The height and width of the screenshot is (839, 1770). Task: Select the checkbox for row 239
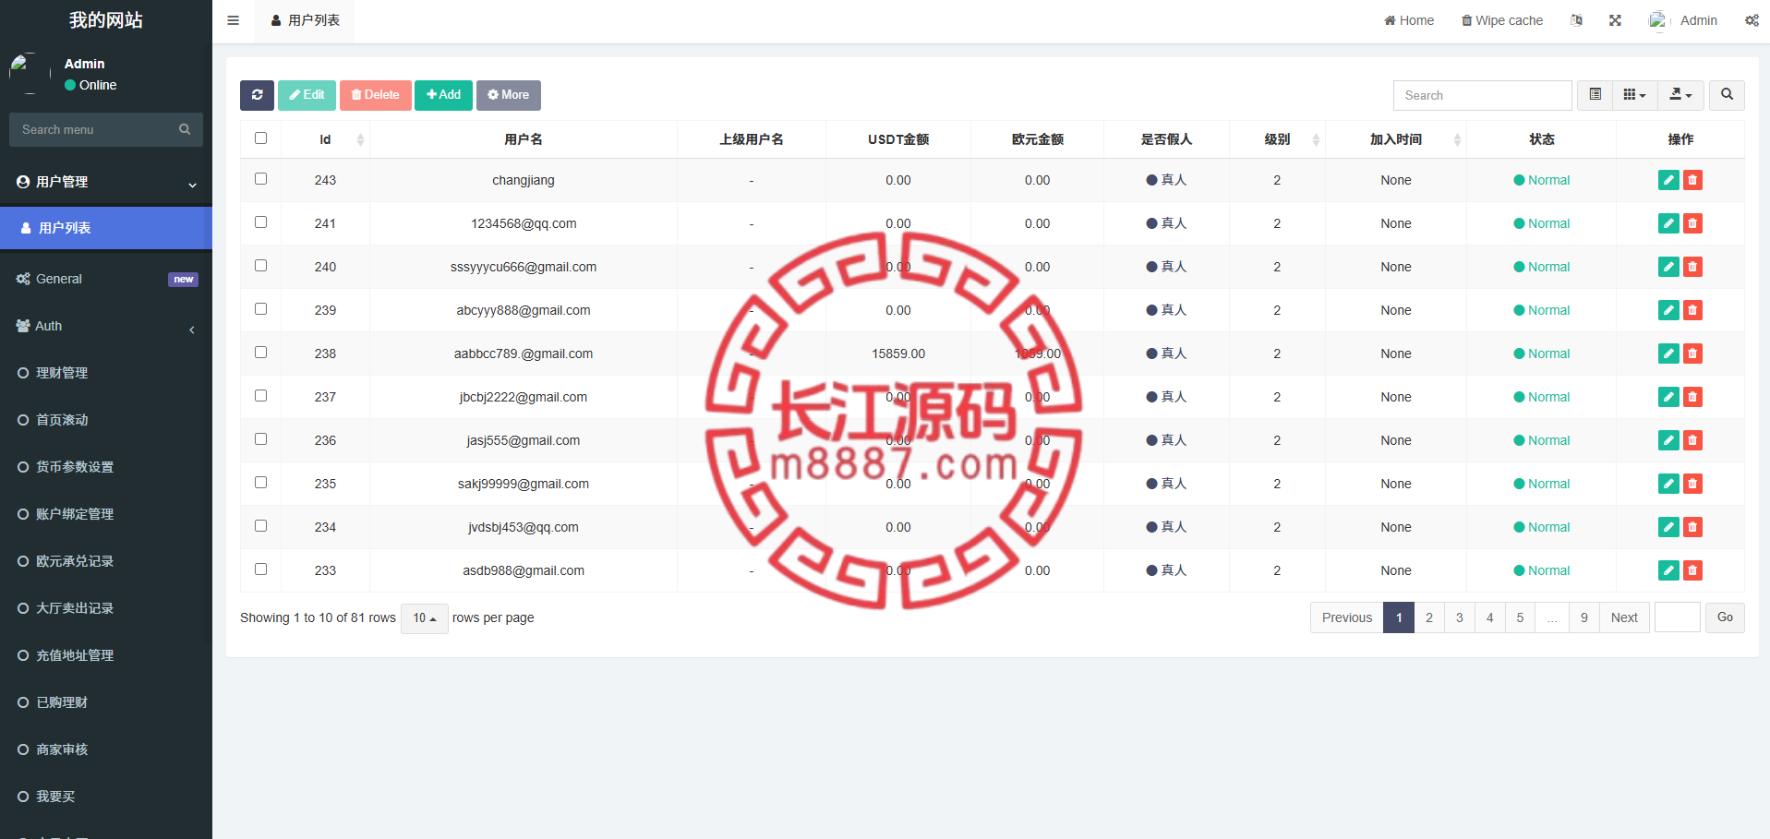(260, 309)
